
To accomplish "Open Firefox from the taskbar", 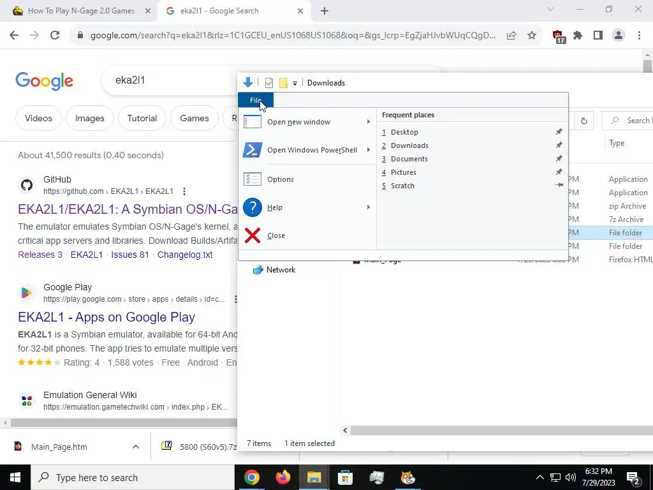I will tap(283, 477).
